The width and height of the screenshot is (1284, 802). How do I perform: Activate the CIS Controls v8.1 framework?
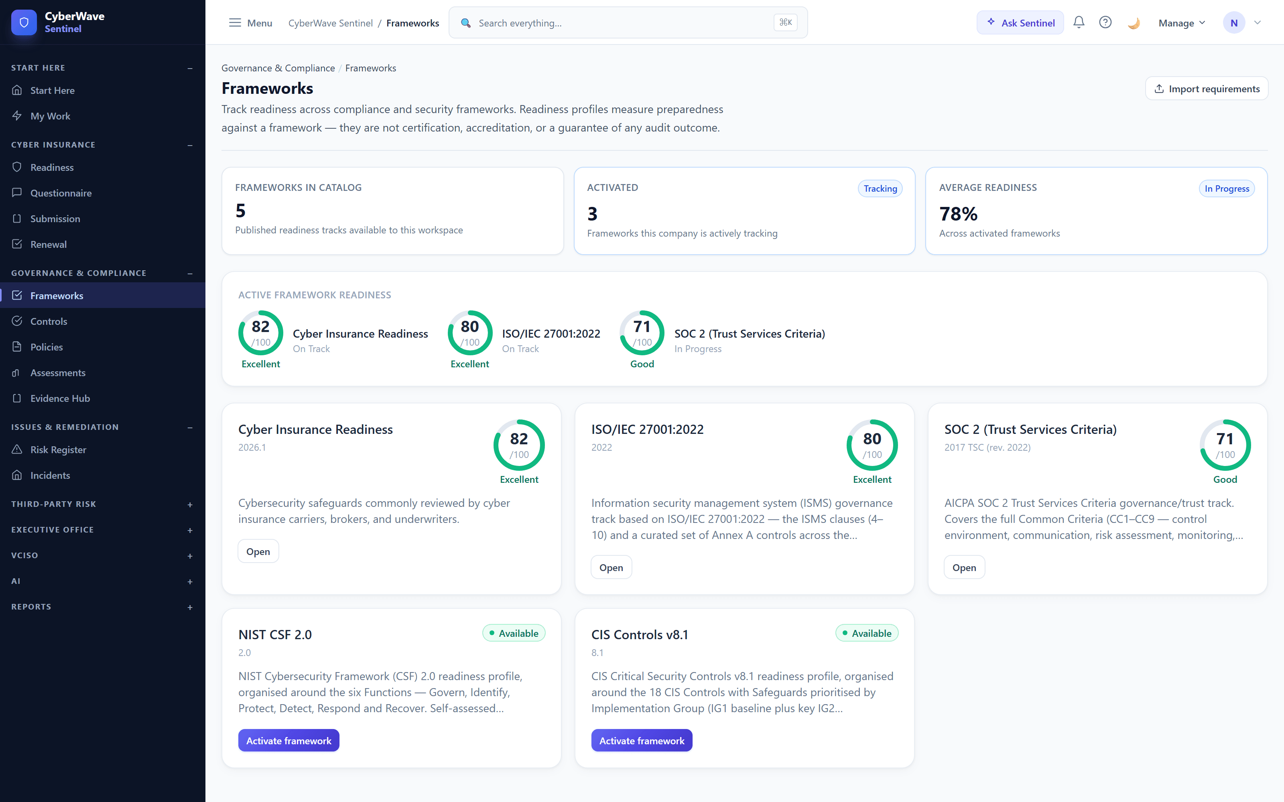pos(642,740)
